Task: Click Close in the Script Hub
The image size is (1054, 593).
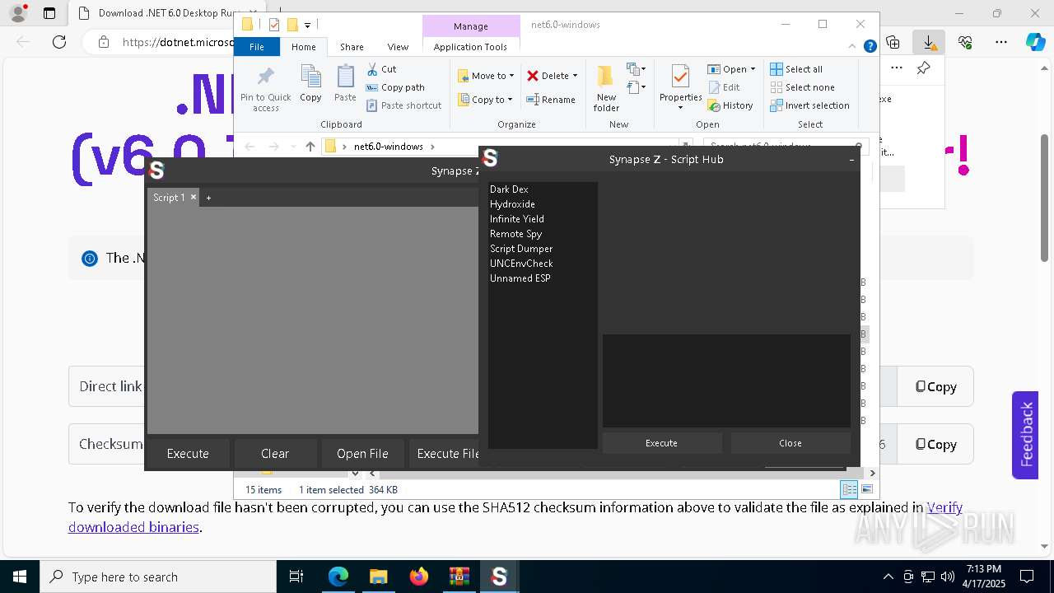Action: tap(790, 443)
